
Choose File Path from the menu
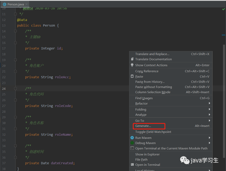171,159
